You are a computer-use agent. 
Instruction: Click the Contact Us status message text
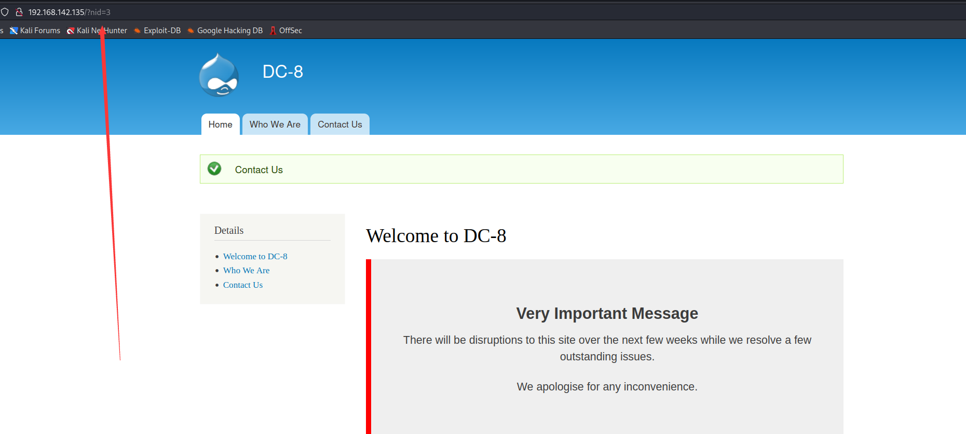[258, 170]
